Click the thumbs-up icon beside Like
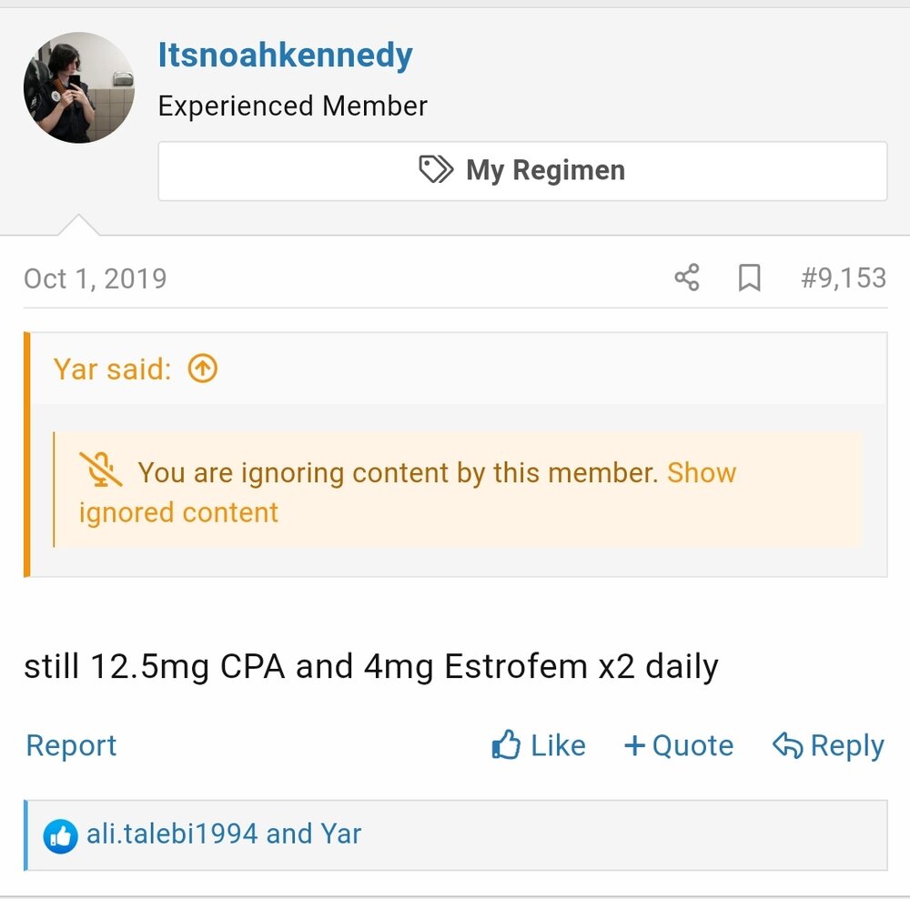 tap(506, 745)
